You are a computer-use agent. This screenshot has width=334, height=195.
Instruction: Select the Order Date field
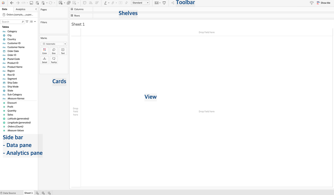[13, 51]
